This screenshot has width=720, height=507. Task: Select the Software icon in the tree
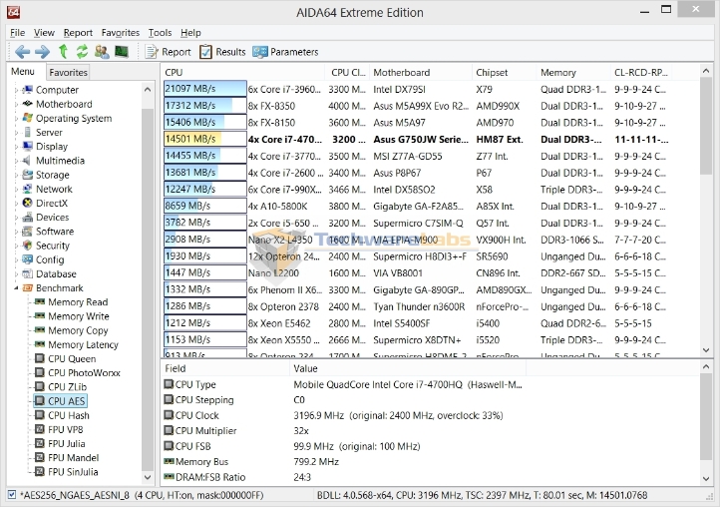[x=28, y=232]
